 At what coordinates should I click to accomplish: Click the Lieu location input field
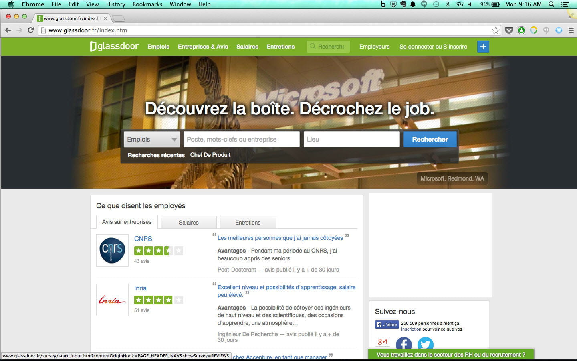coord(351,139)
